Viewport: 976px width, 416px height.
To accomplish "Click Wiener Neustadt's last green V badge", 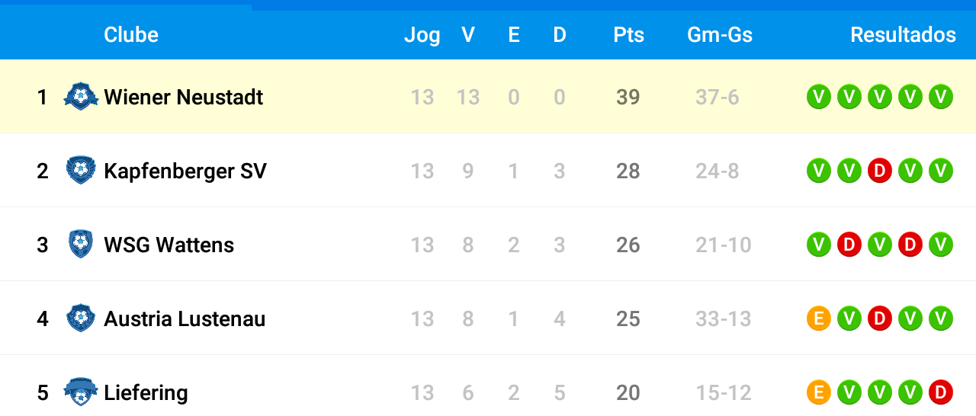I will pyautogui.click(x=941, y=97).
